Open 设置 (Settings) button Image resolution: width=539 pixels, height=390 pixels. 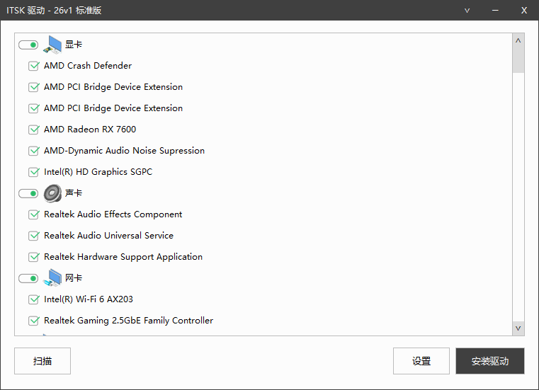click(x=421, y=361)
